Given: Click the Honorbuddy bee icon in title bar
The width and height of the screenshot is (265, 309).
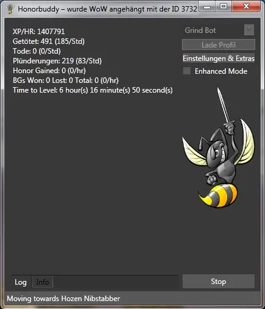Looking at the screenshot, I should pyautogui.click(x=9, y=9).
